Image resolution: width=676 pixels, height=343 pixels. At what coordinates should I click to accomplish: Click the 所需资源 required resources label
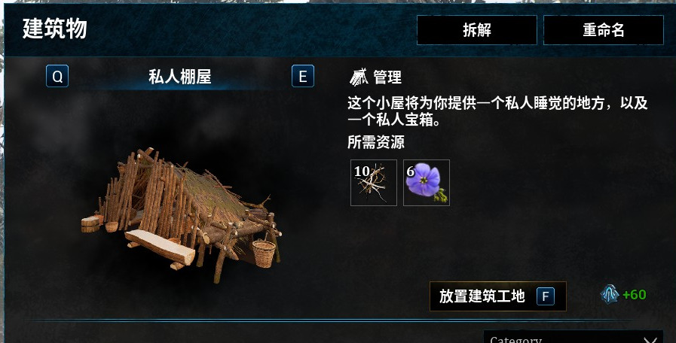(x=376, y=141)
